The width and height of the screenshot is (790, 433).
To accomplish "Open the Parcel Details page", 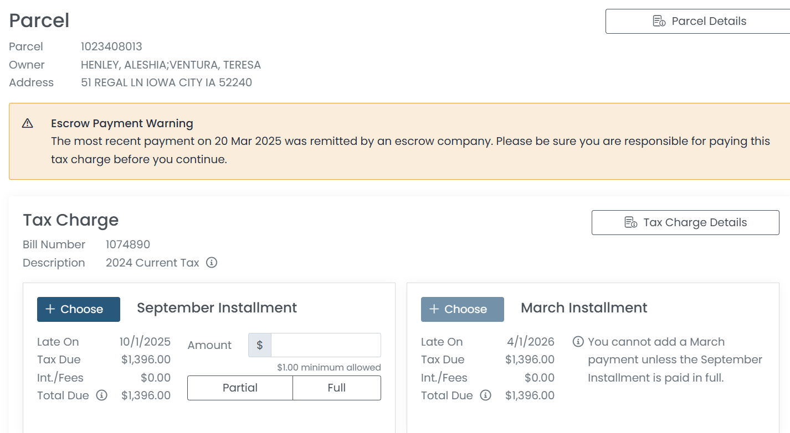I will (x=698, y=22).
